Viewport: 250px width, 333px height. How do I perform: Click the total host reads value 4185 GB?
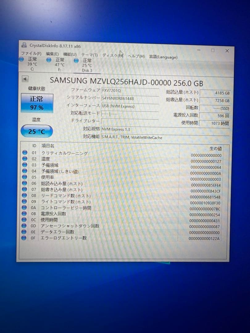[215, 93]
